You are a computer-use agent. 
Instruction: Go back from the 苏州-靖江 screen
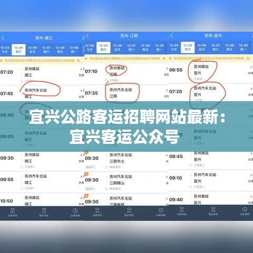click(x=3, y=38)
